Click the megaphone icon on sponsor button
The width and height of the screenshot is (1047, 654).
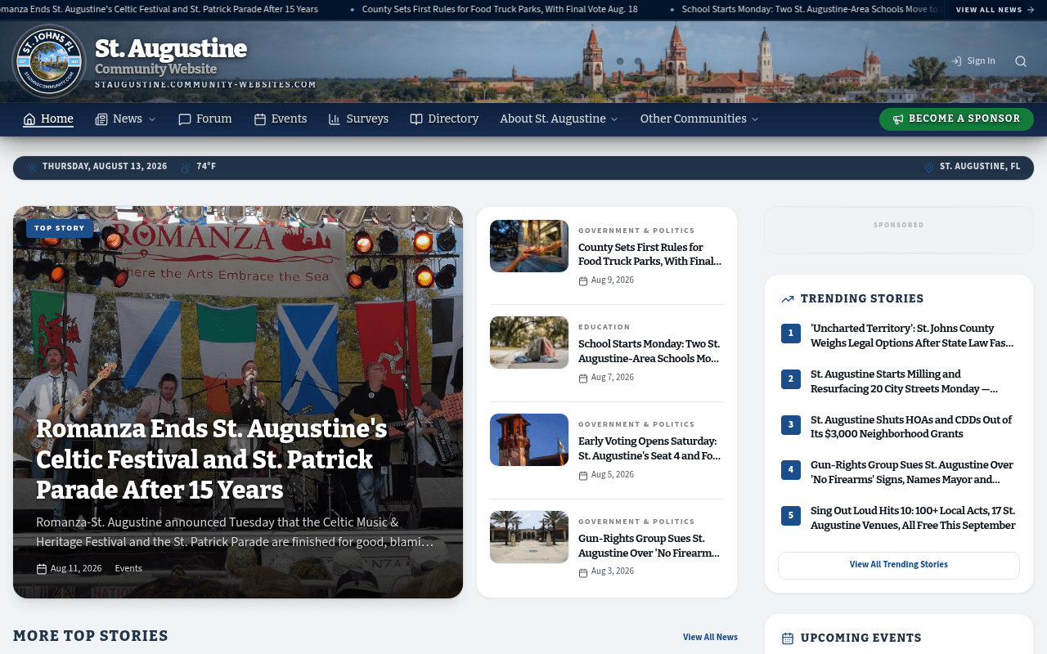coord(898,119)
